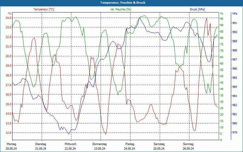Select the blue 'Druck [hPa]' legend label
Screen dimensions: 243x152
(197, 9)
